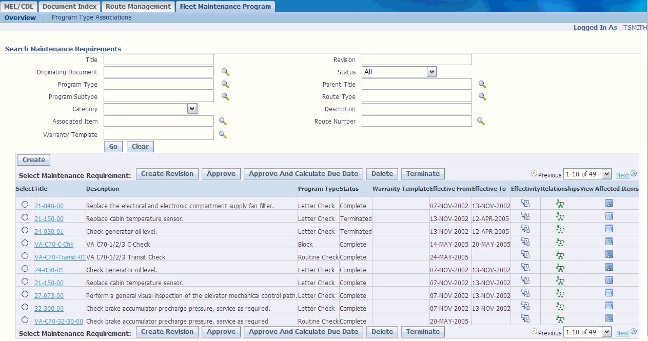Open Relationships icon for VA-C70-C-Chk row
The width and height of the screenshot is (648, 341).
click(560, 242)
